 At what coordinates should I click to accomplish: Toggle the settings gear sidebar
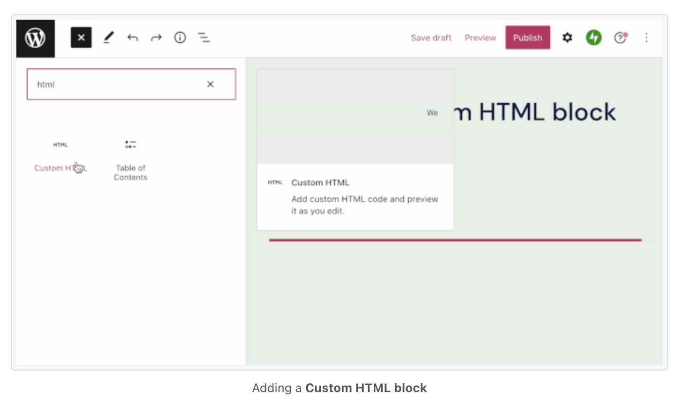(567, 37)
